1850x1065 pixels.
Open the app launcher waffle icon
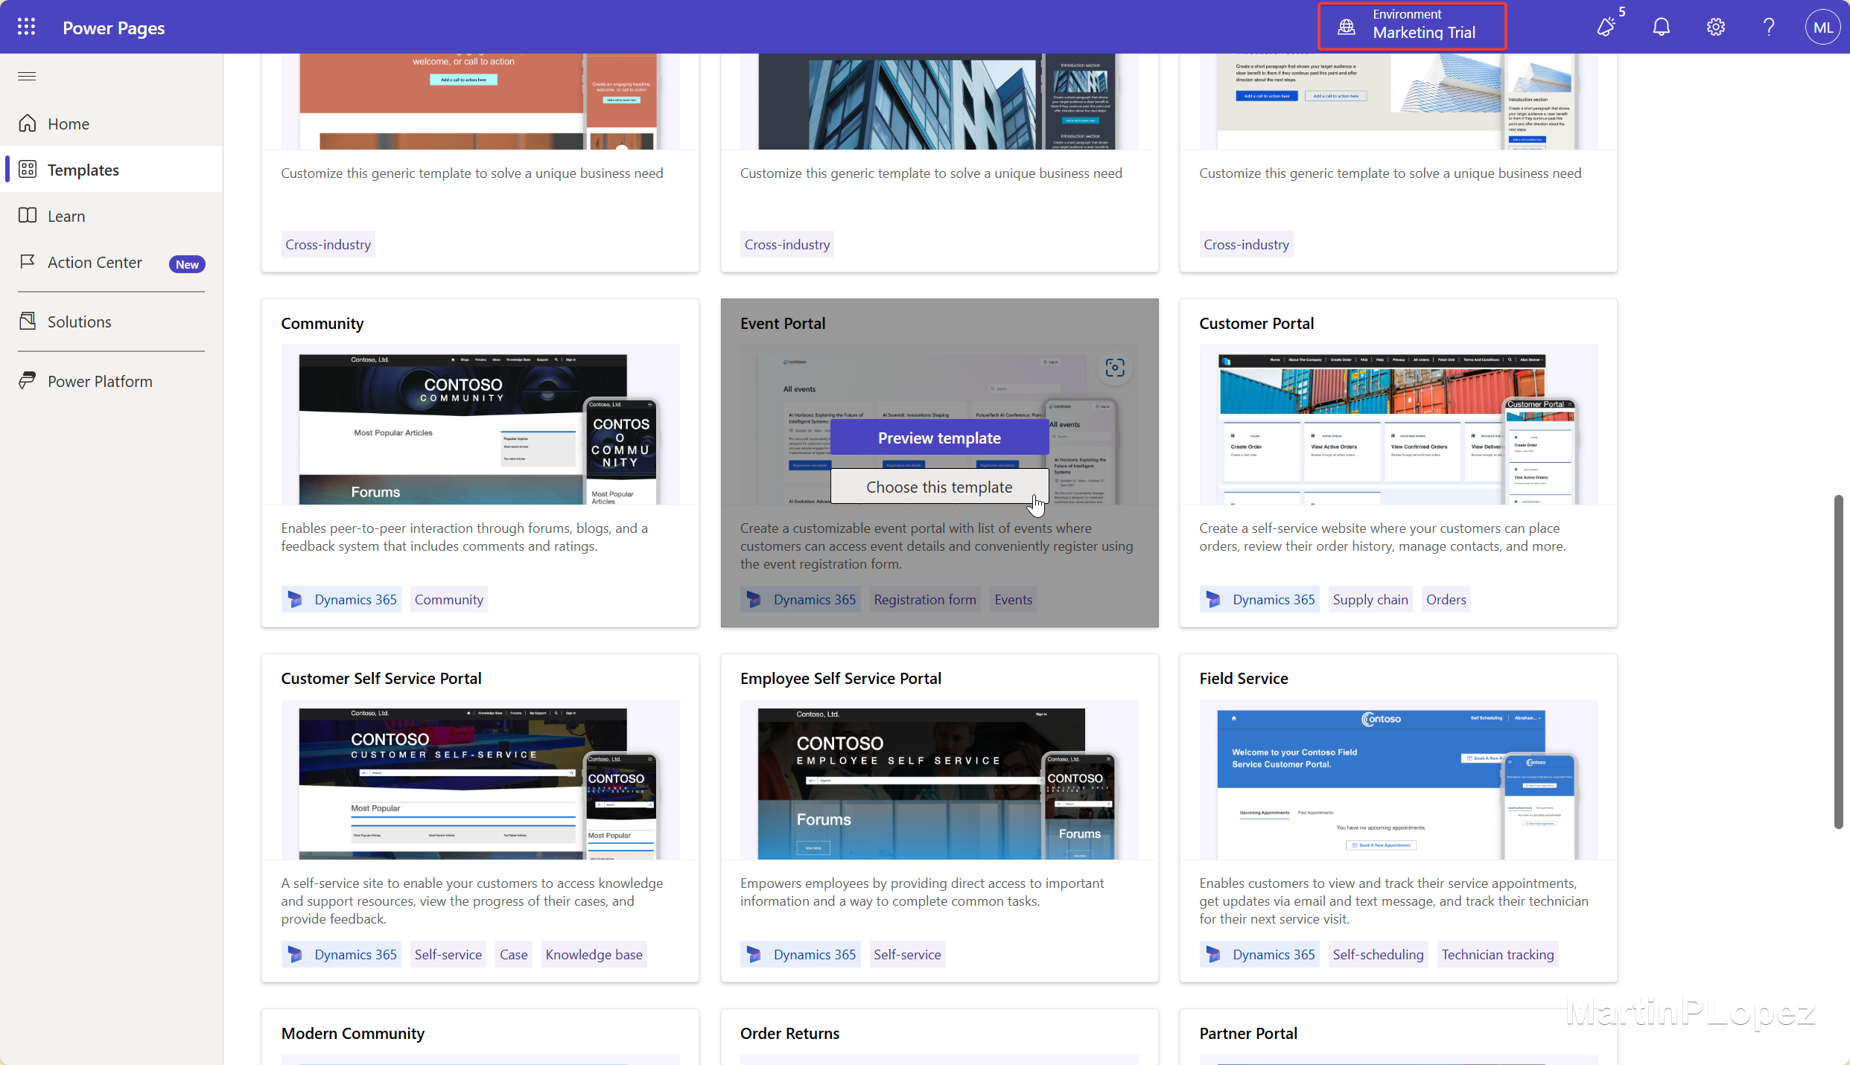click(26, 28)
